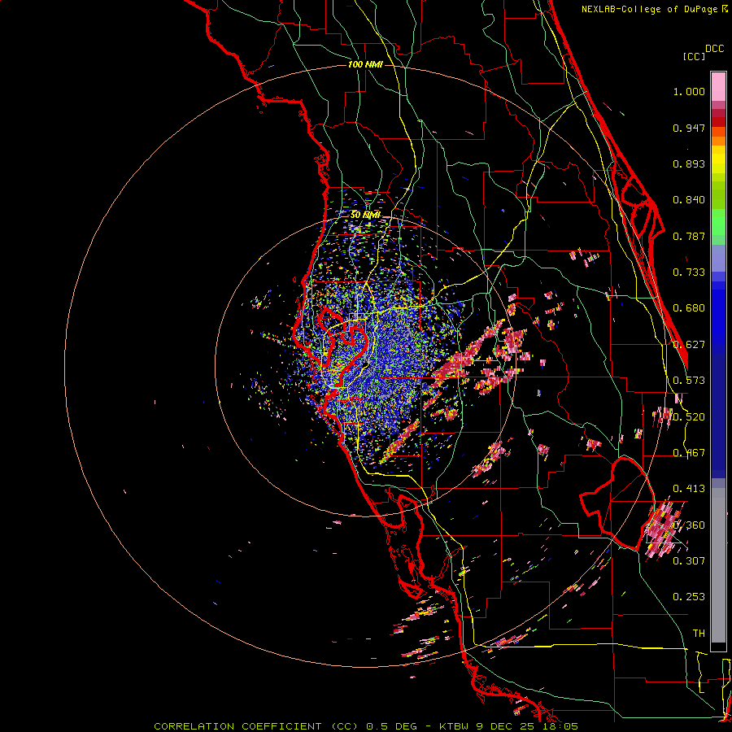Select the 0.307 scale label
Viewport: 732px width, 732px height.
pos(689,560)
